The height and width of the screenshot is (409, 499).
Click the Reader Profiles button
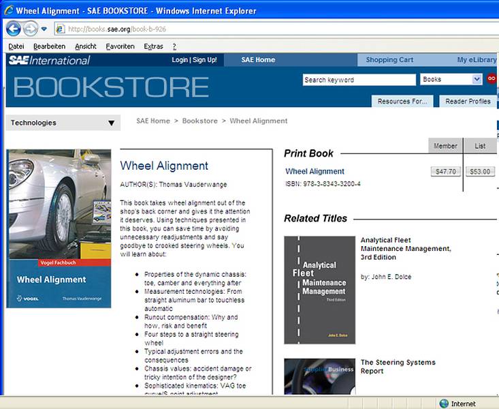tap(468, 101)
